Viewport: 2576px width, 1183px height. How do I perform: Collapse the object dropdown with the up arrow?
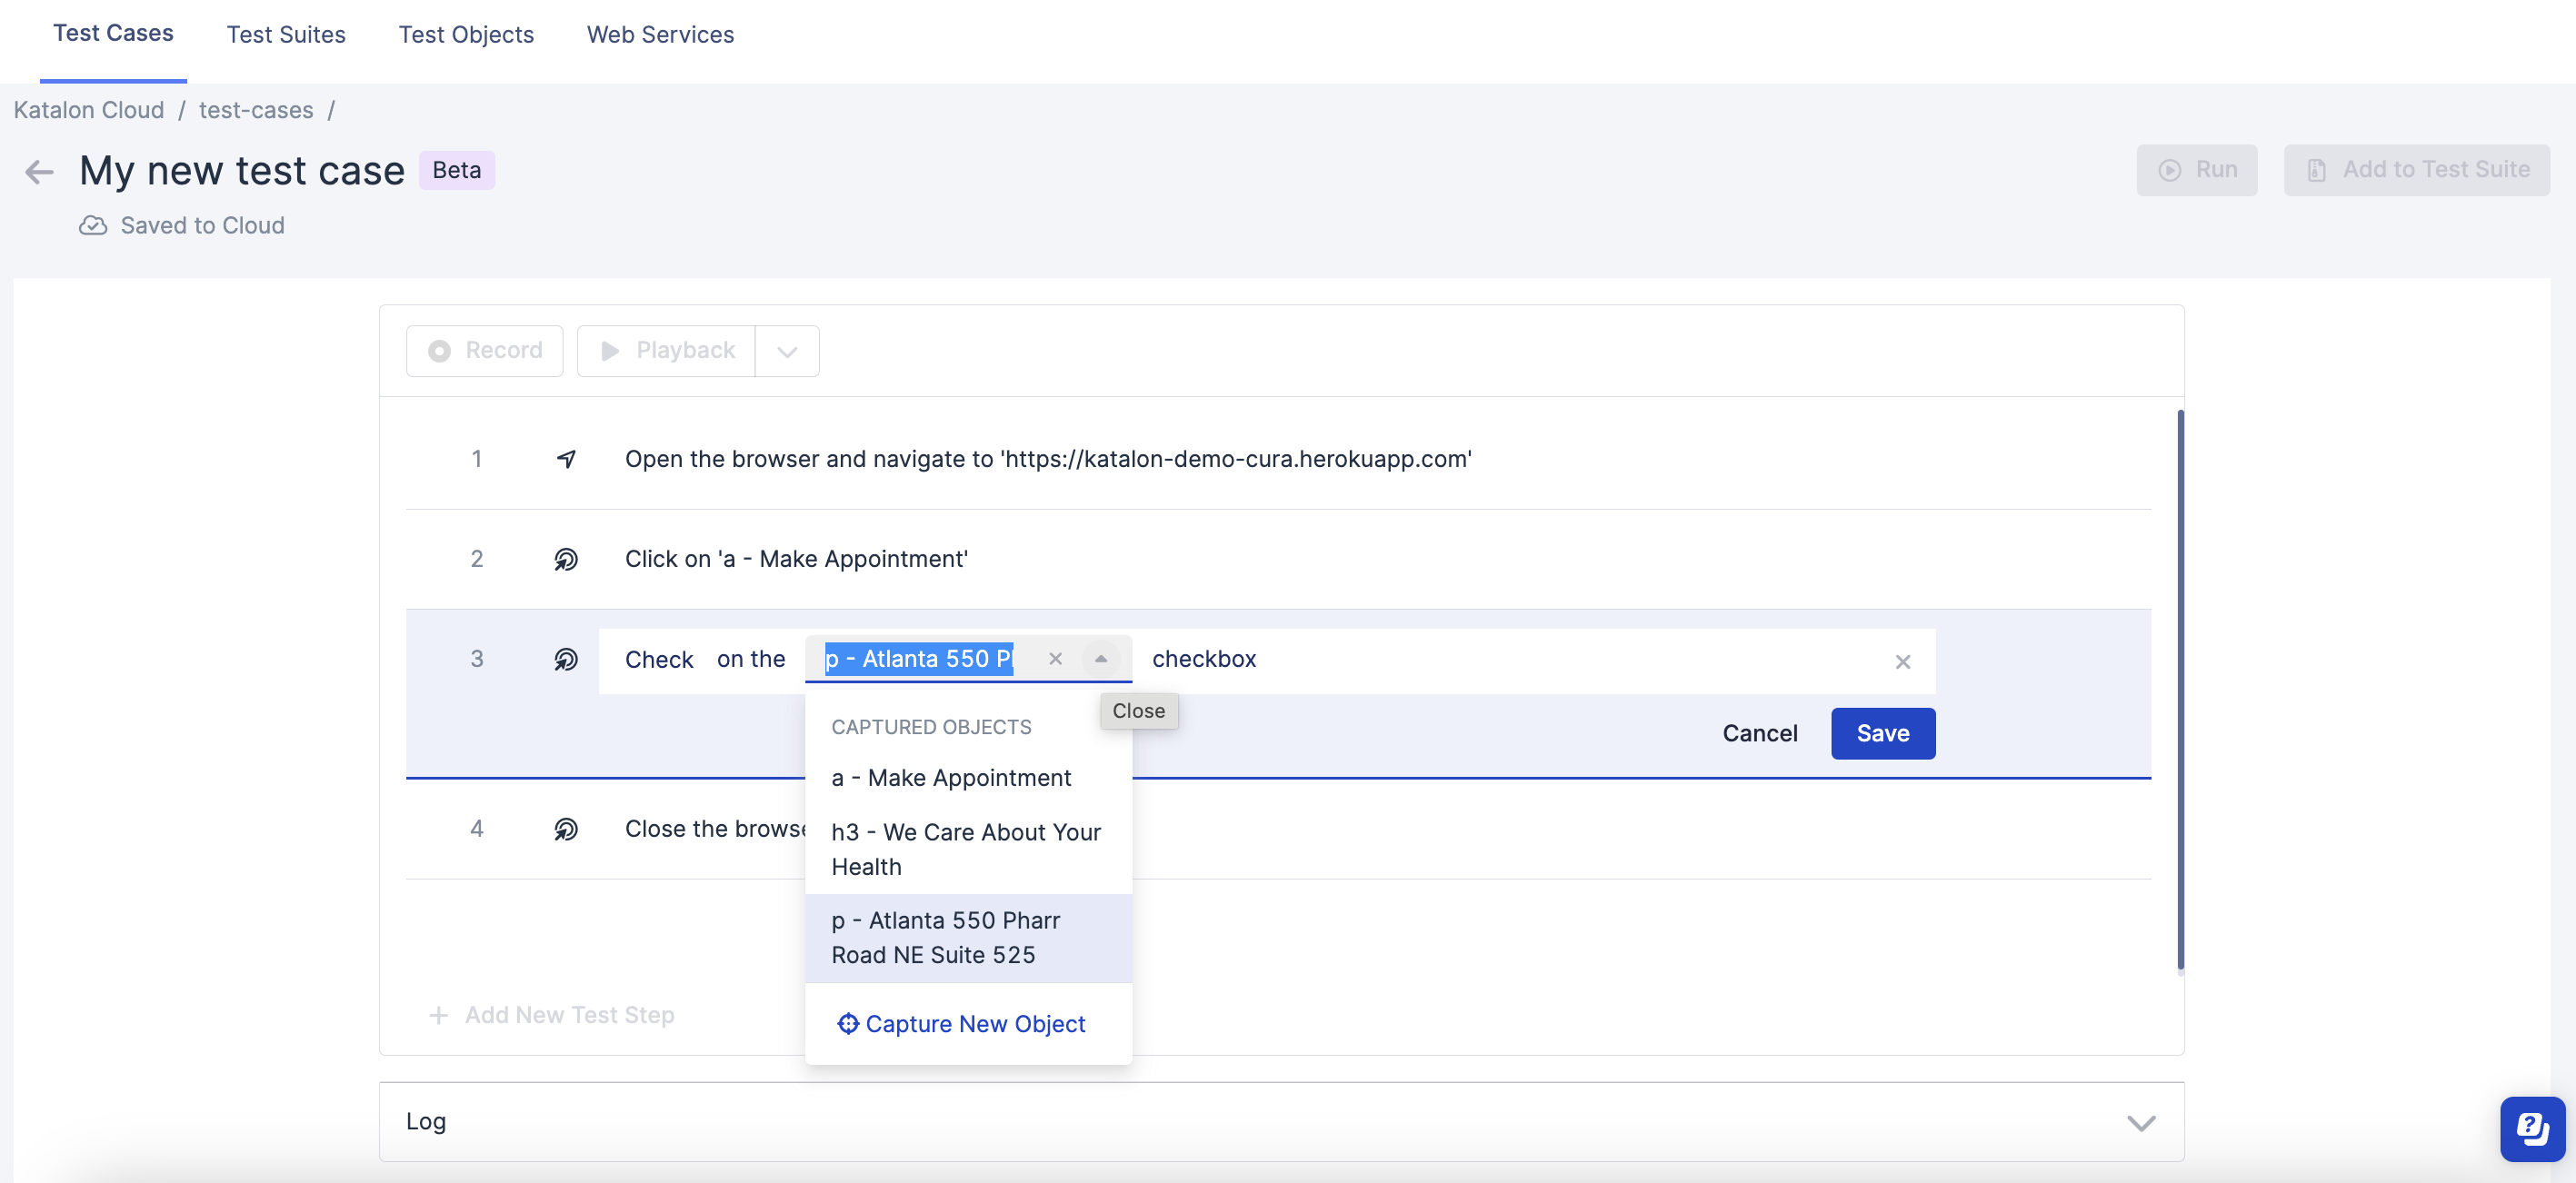pyautogui.click(x=1100, y=659)
